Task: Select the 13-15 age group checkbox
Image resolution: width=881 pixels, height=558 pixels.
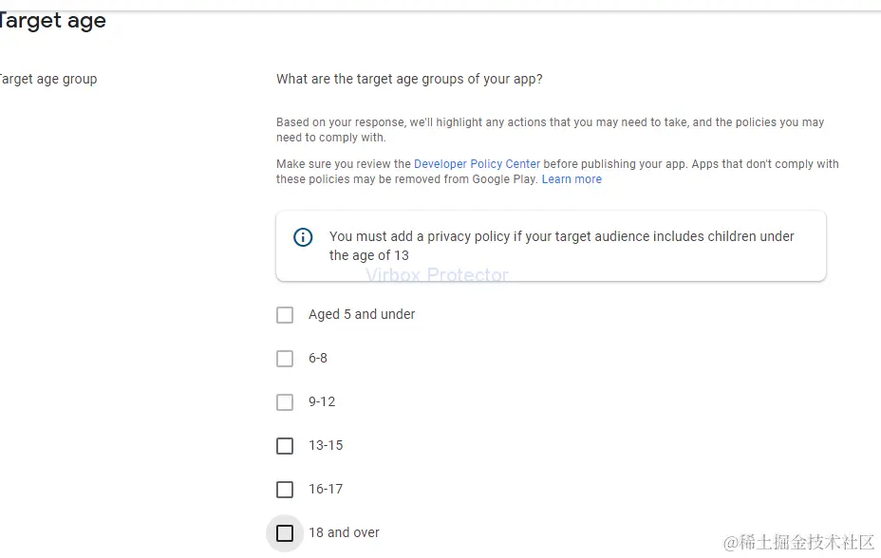Action: pos(285,446)
